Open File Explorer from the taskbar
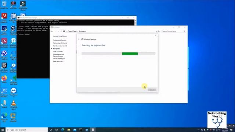Image resolution: width=235 pixels, height=132 pixels. click(69, 130)
